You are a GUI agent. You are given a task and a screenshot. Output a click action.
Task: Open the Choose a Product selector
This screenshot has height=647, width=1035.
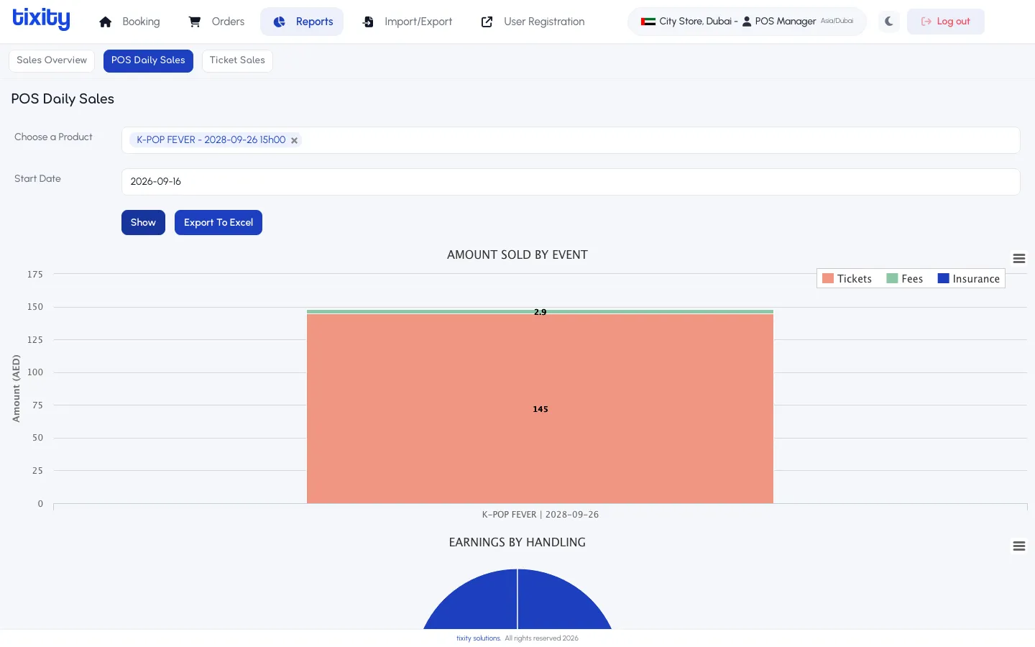tap(571, 140)
